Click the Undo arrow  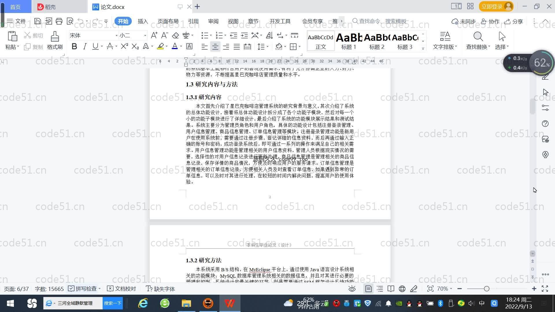(81, 21)
